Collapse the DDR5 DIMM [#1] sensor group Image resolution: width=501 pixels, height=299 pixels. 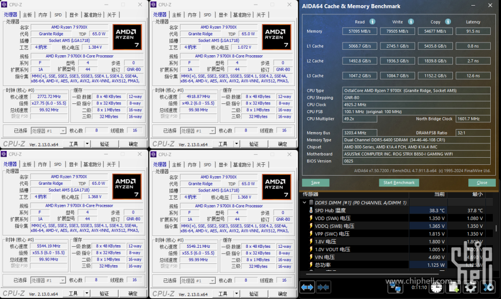point(304,202)
